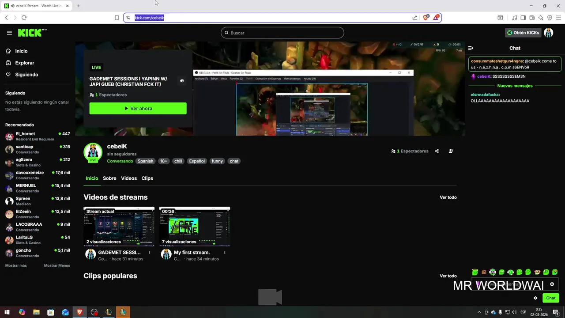Open Brave Leo AI icon

541,18
